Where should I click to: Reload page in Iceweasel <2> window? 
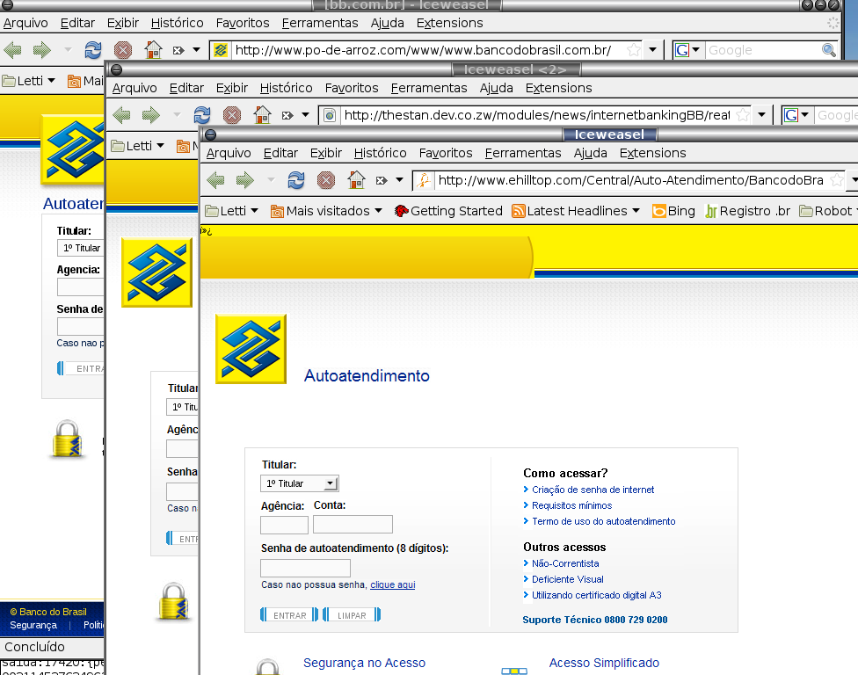point(202,115)
